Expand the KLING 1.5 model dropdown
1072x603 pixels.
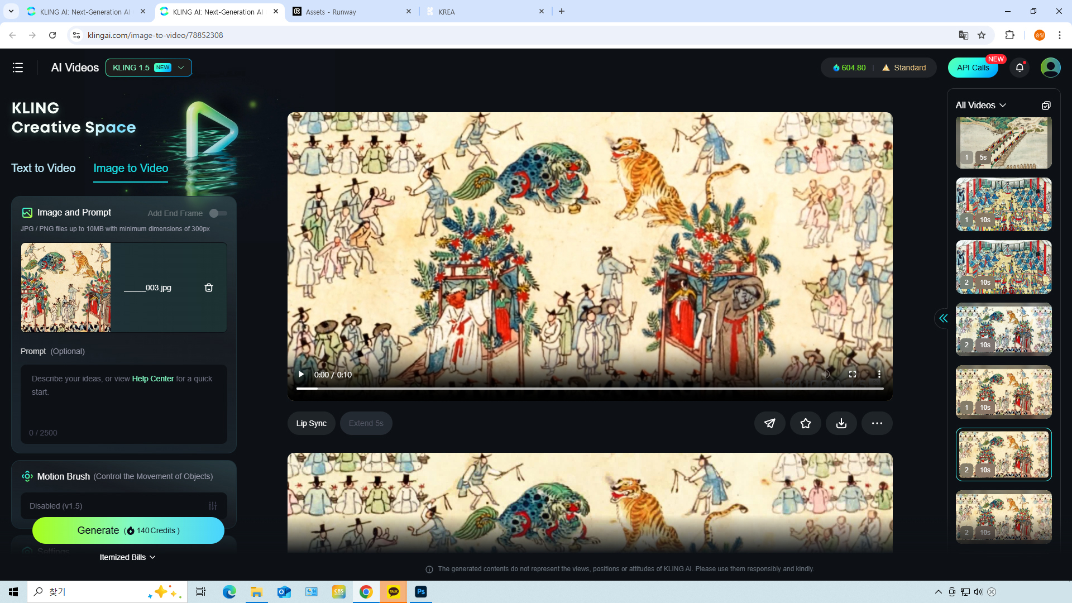[149, 68]
